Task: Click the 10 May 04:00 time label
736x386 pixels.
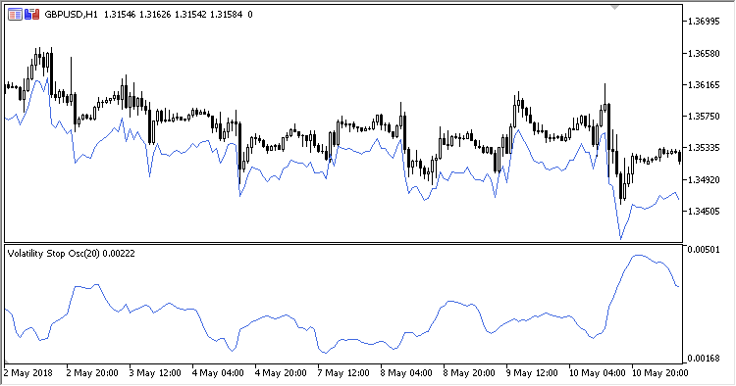Action: tap(597, 373)
